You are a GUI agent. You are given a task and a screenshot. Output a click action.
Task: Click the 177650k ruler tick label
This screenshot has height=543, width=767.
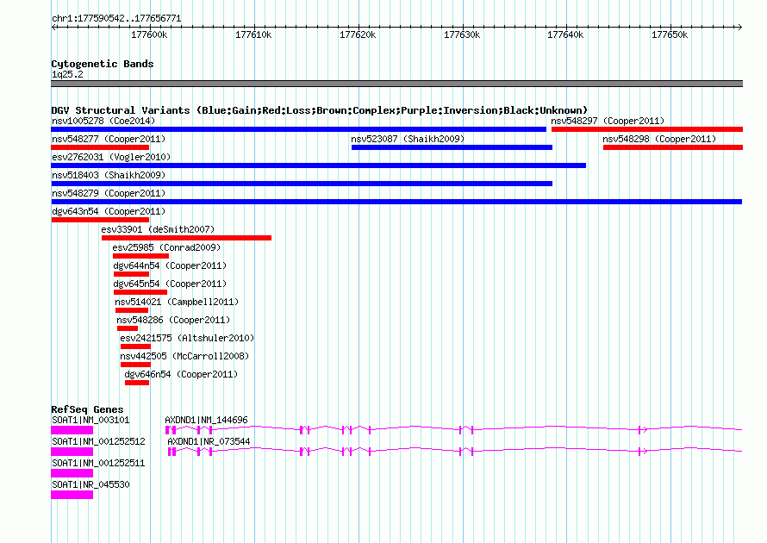pos(670,35)
